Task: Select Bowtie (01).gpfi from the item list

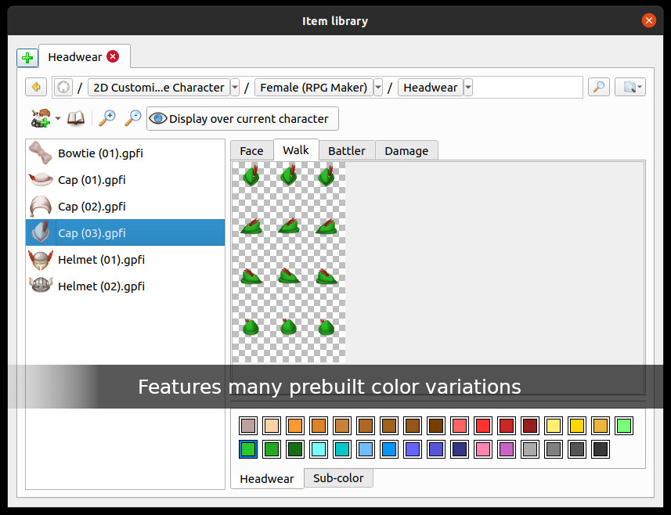Action: click(102, 153)
